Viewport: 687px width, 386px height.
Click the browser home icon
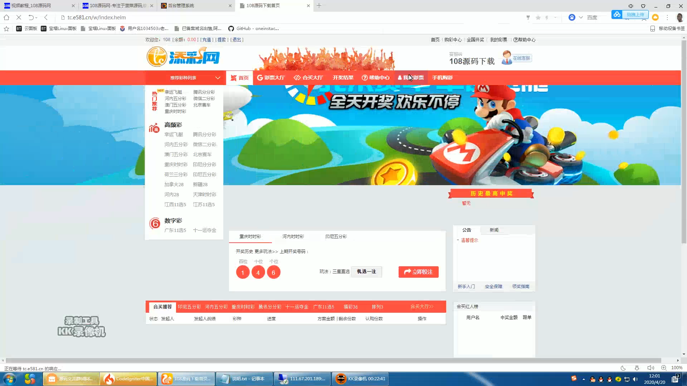coord(6,17)
